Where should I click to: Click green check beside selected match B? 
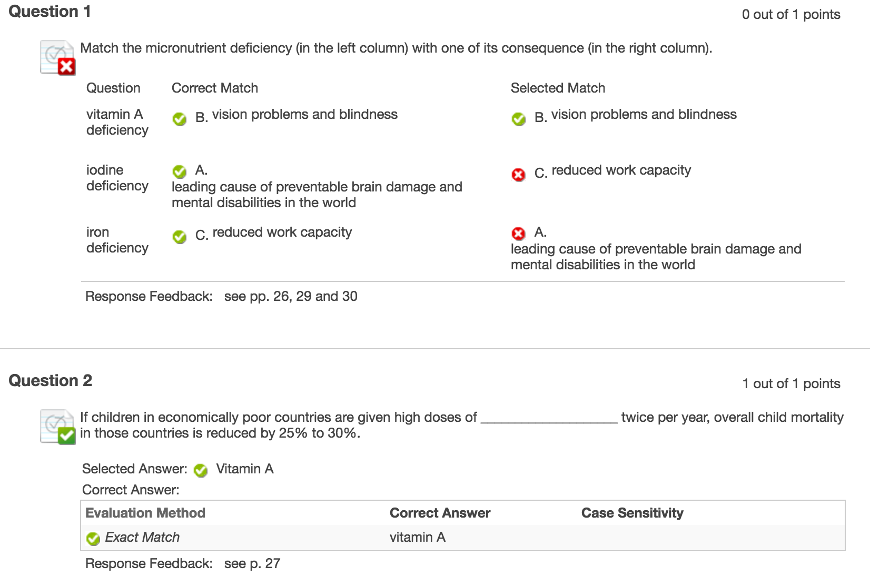tap(519, 119)
